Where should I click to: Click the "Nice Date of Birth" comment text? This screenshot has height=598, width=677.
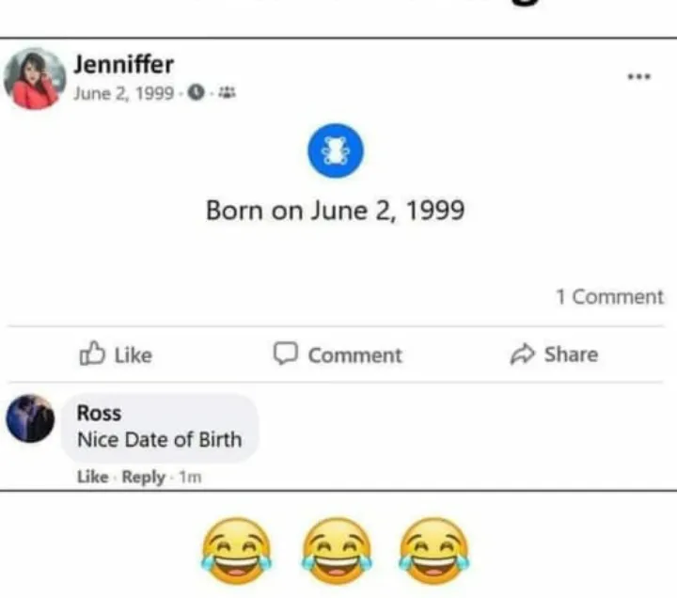click(x=159, y=439)
